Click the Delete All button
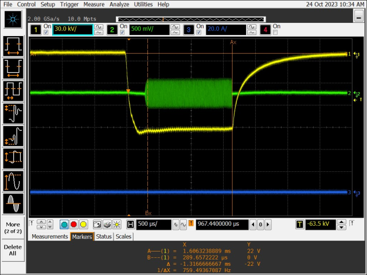Viewport: 367px width, 275px height. pyautogui.click(x=13, y=250)
